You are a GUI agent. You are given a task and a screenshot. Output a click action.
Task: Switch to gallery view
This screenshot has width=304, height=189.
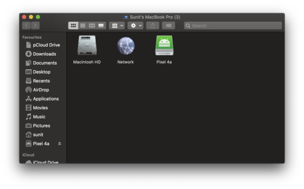coord(101,25)
